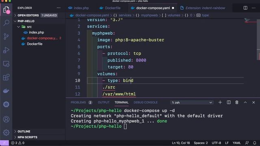Open the Explorer view in activity bar
Screen dimensions: 260x146
[6, 10]
